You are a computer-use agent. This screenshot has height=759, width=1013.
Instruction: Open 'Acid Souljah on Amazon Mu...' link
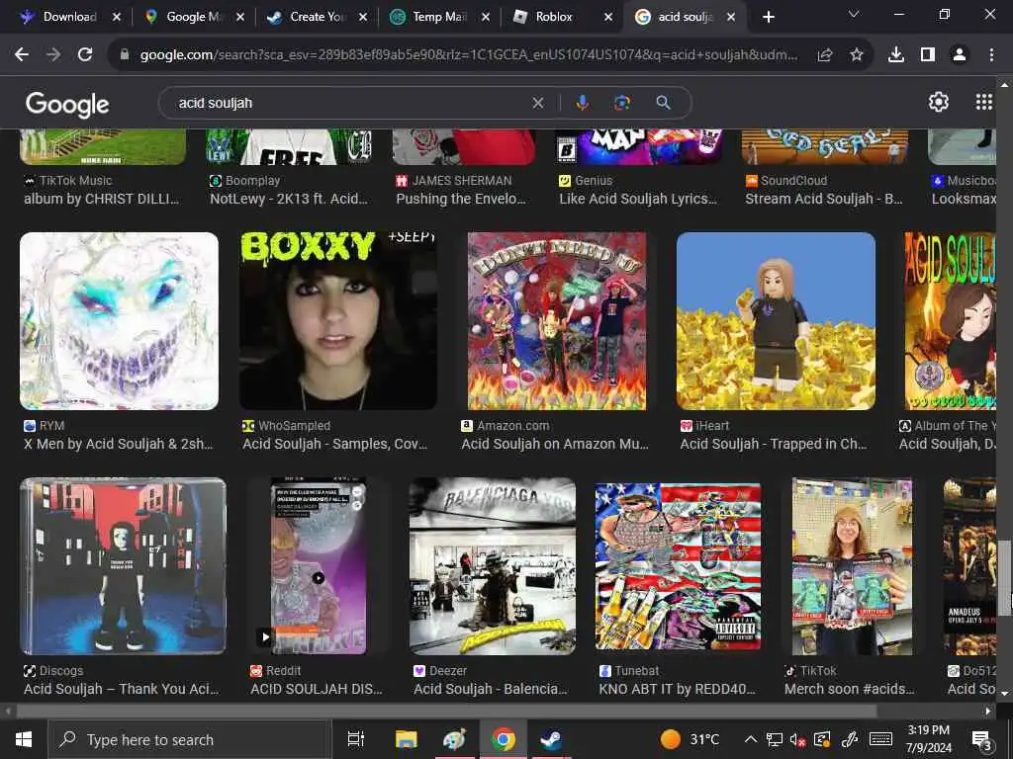point(555,444)
